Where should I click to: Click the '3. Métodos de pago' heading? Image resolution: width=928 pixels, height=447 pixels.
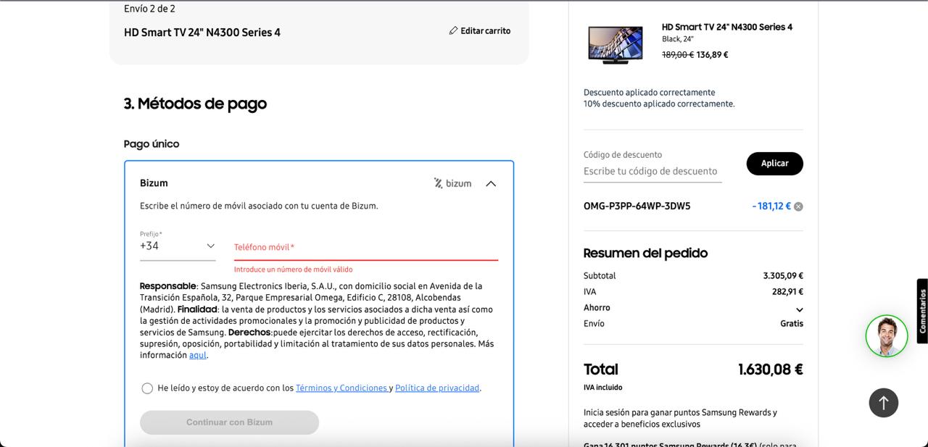tap(195, 104)
